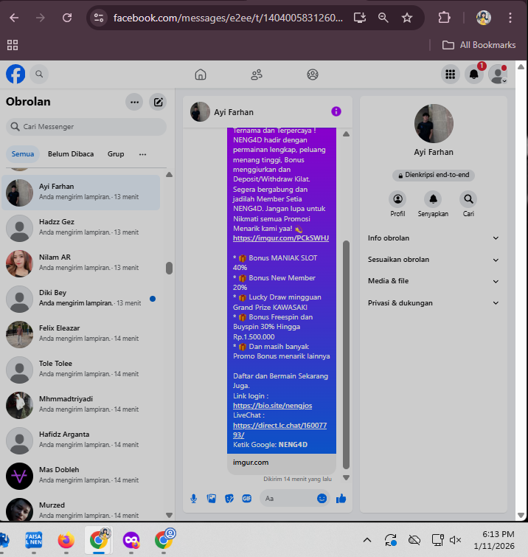The height and width of the screenshot is (557, 528).
Task: Start a new message with compose icon
Action: [x=158, y=103]
